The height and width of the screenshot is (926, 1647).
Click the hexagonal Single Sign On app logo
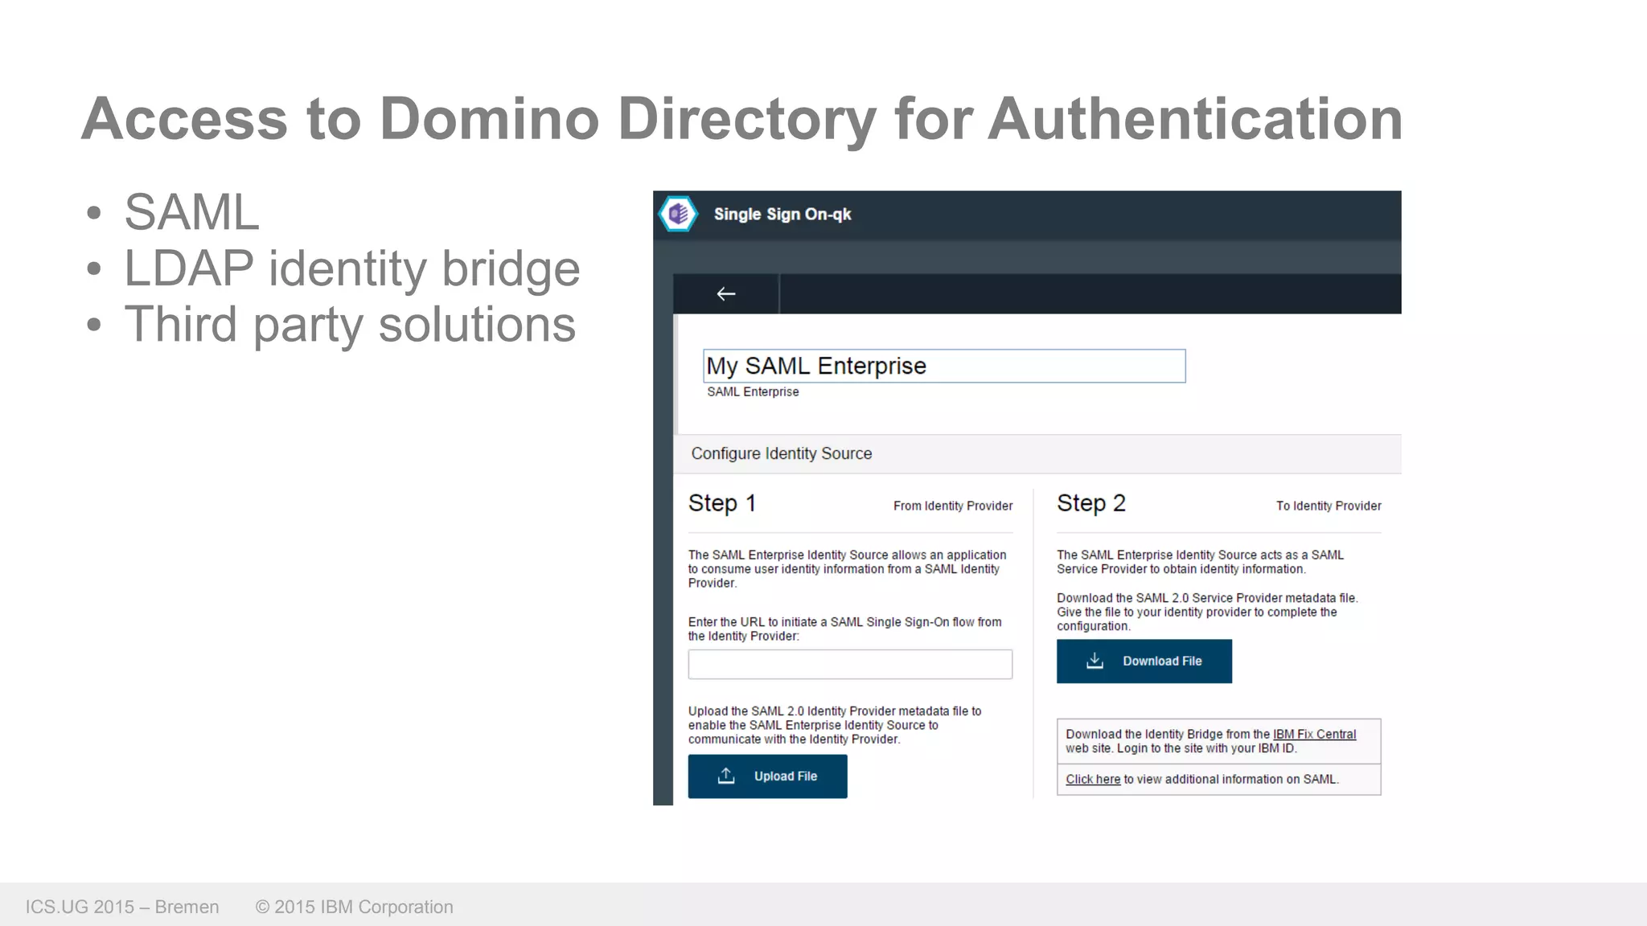tap(678, 214)
